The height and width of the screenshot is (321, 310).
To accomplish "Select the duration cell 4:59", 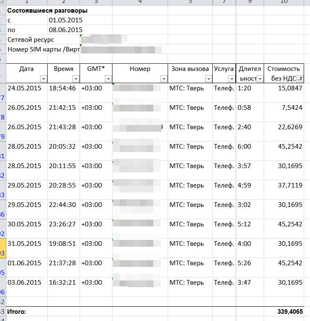I will [250, 190].
